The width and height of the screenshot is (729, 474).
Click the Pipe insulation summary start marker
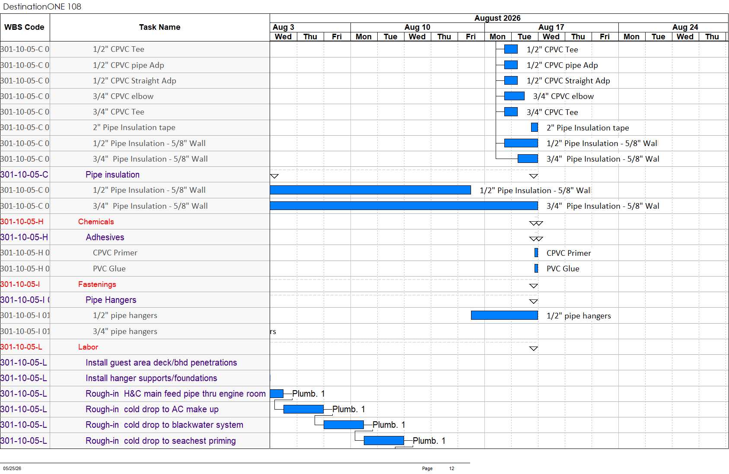274,176
